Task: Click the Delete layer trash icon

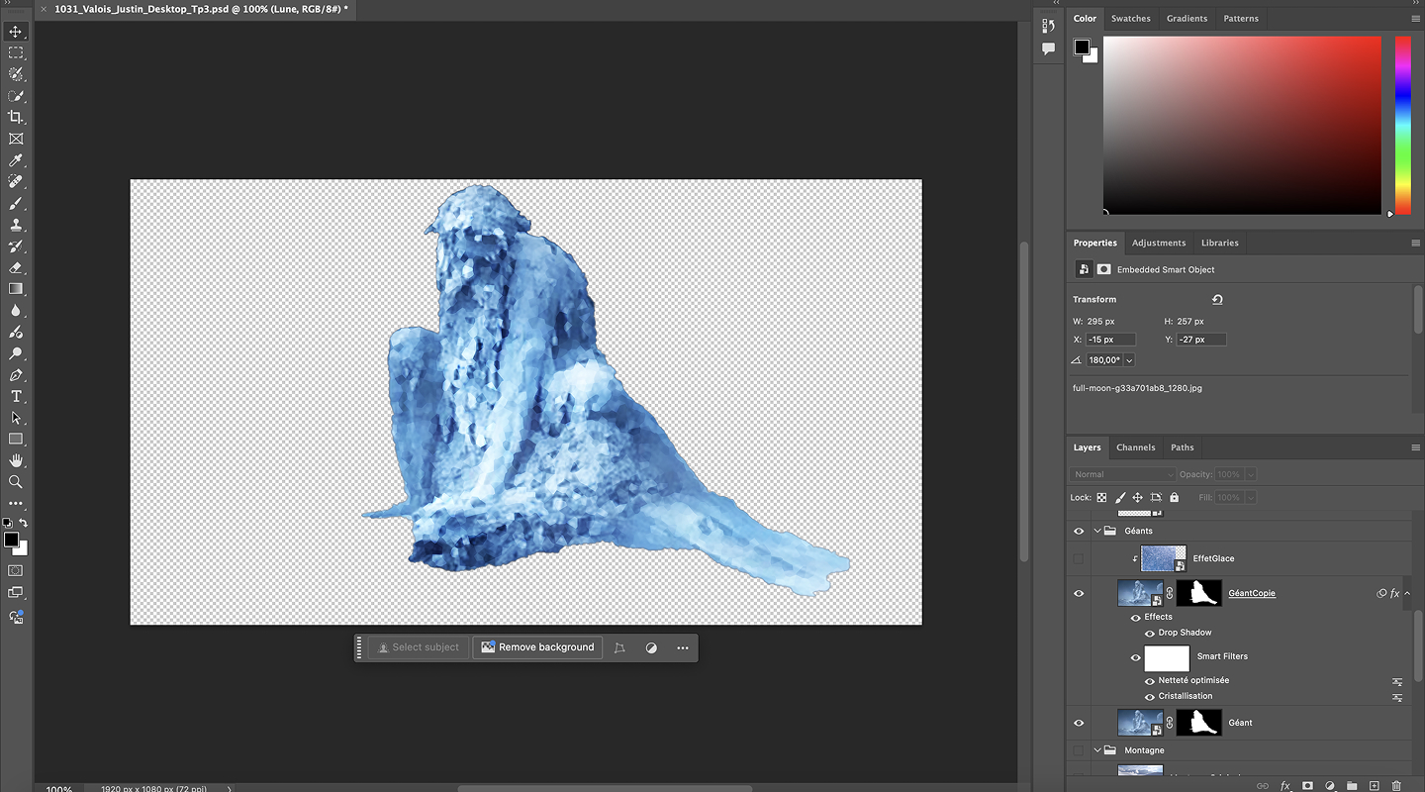Action: pos(1396,785)
